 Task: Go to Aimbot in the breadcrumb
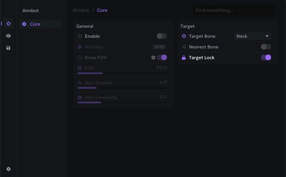[81, 10]
